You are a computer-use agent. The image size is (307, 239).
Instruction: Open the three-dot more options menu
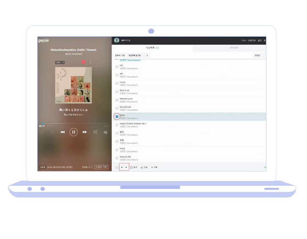[90, 62]
